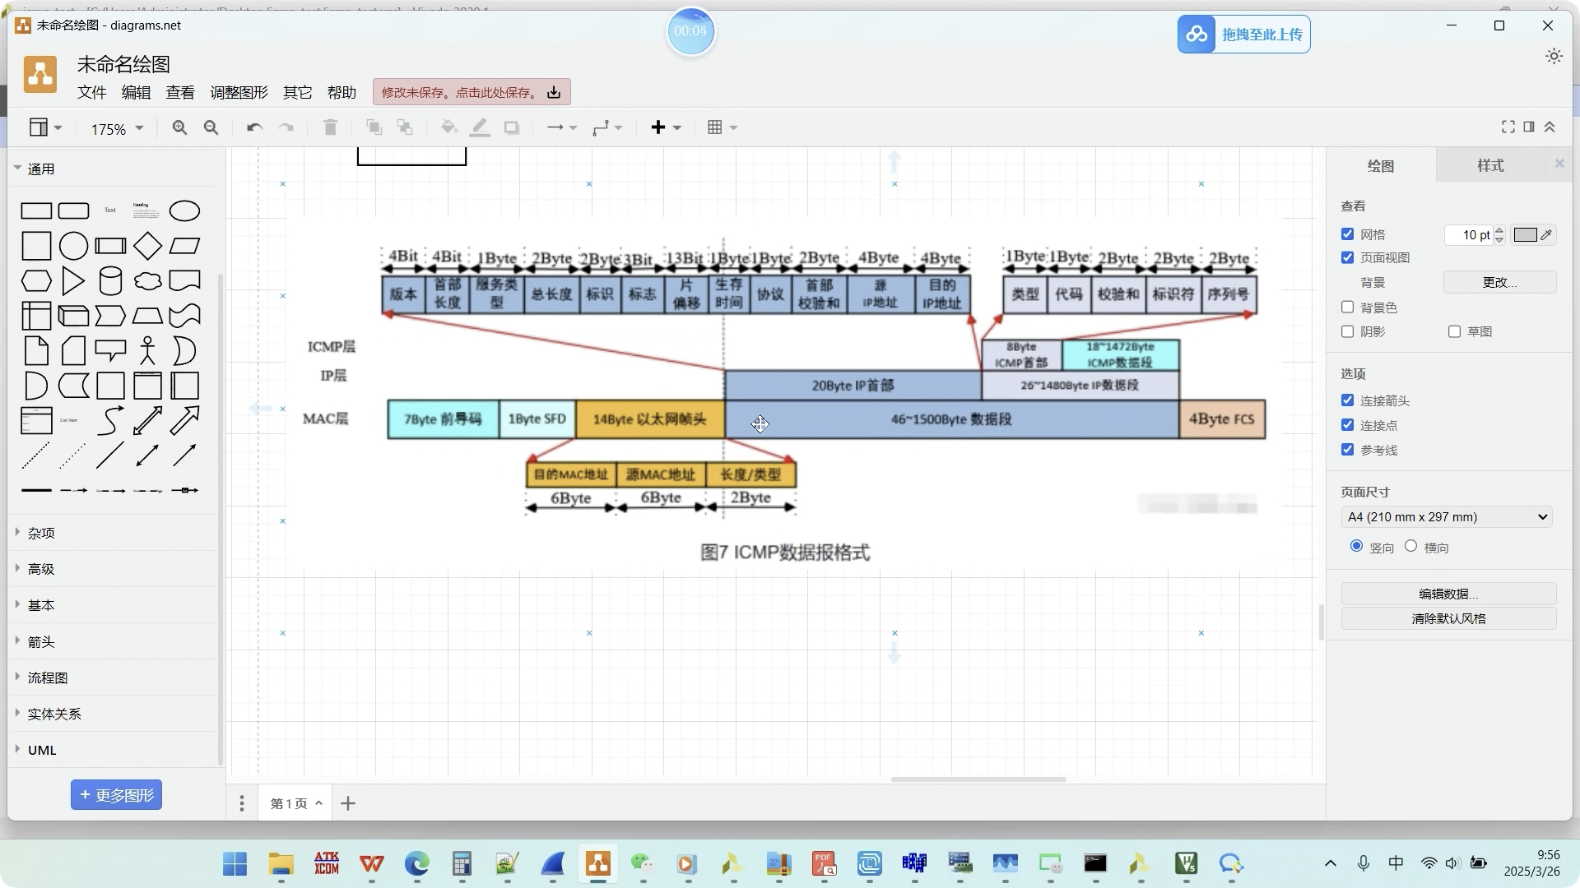Click the fullscreen icon in toolbar
1580x888 pixels.
click(1508, 127)
